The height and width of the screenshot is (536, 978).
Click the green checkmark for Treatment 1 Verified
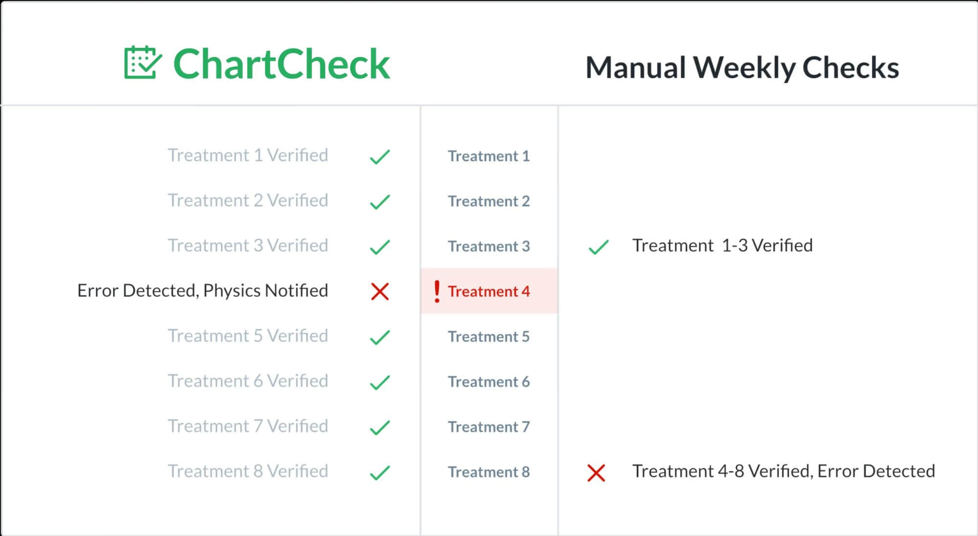pos(379,157)
